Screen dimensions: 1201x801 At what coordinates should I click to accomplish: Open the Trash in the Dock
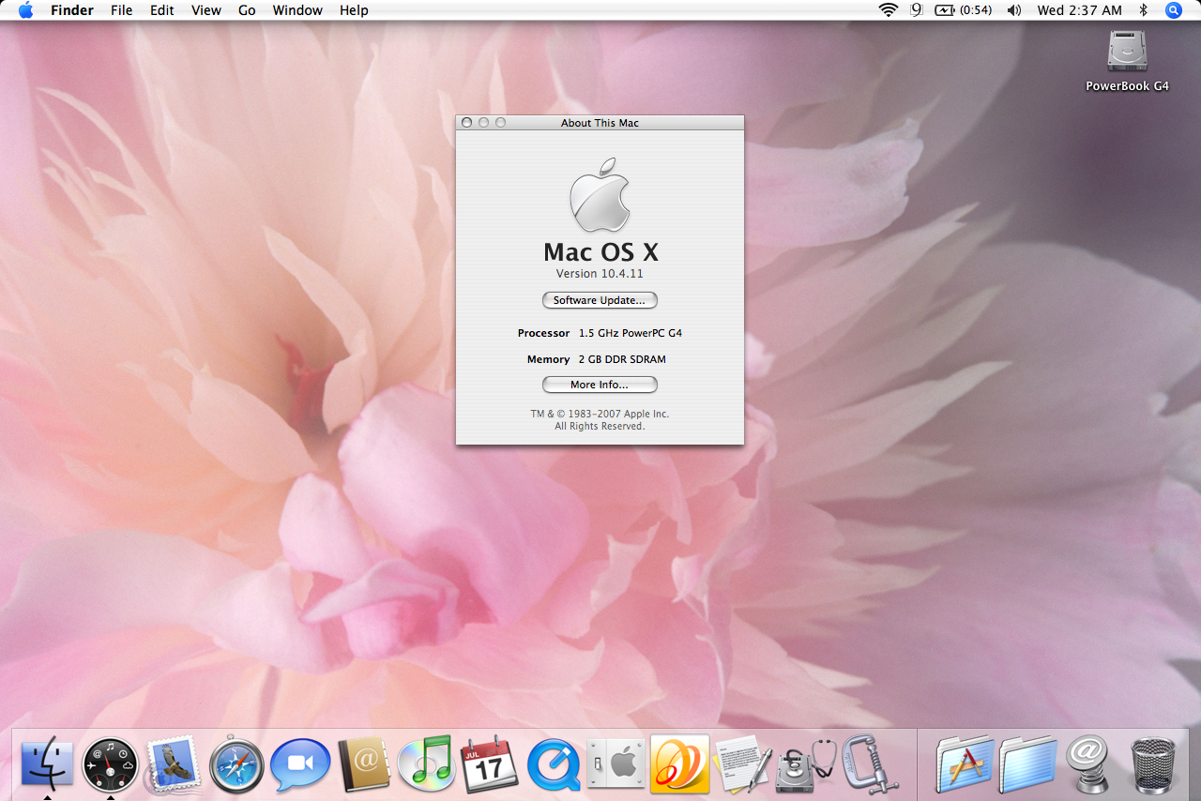click(1152, 765)
